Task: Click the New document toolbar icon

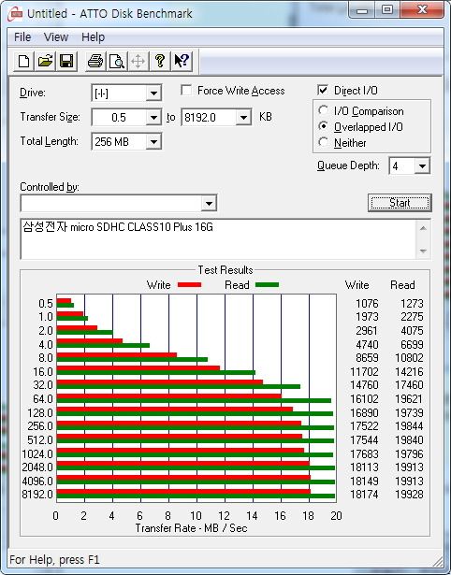Action: (x=24, y=61)
